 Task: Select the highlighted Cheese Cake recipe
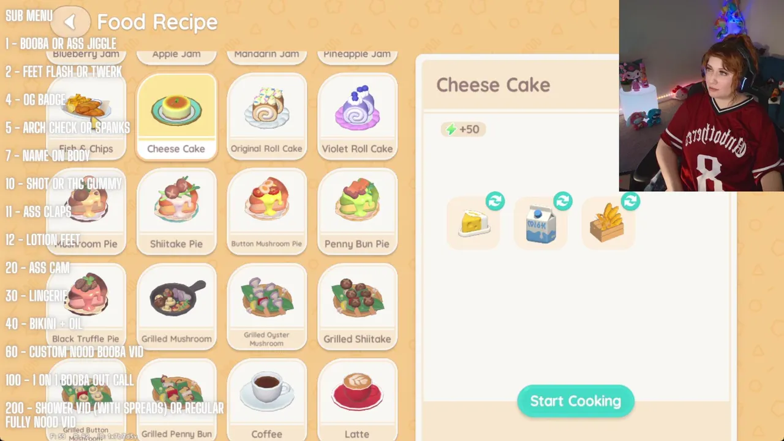pos(176,117)
